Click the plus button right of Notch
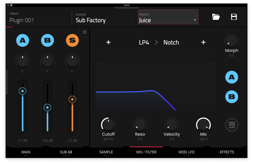This screenshot has height=163, width=253. 203,42
